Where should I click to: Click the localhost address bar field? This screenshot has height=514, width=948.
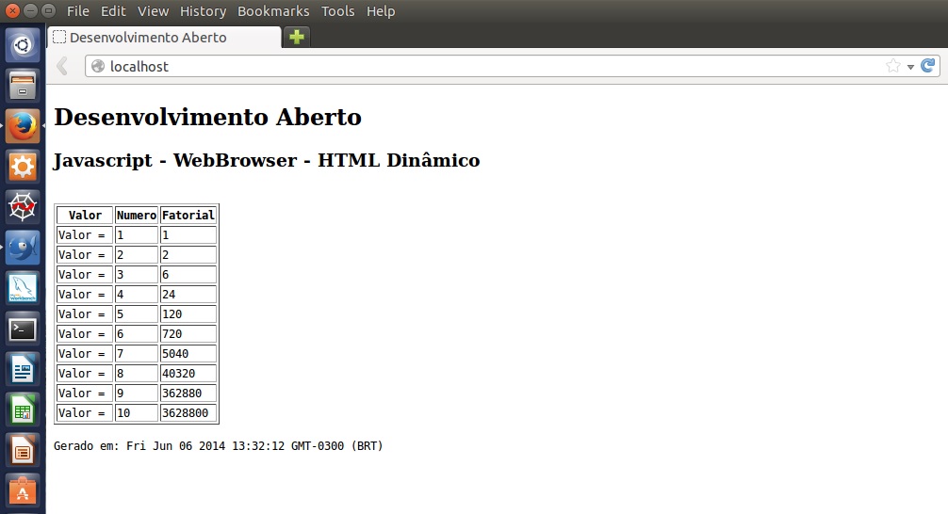tap(471, 66)
